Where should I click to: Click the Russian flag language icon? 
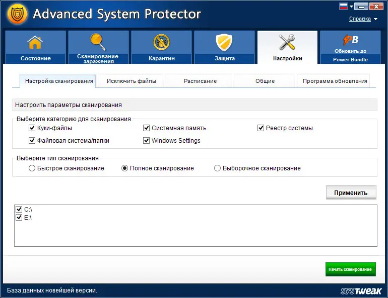click(x=344, y=7)
